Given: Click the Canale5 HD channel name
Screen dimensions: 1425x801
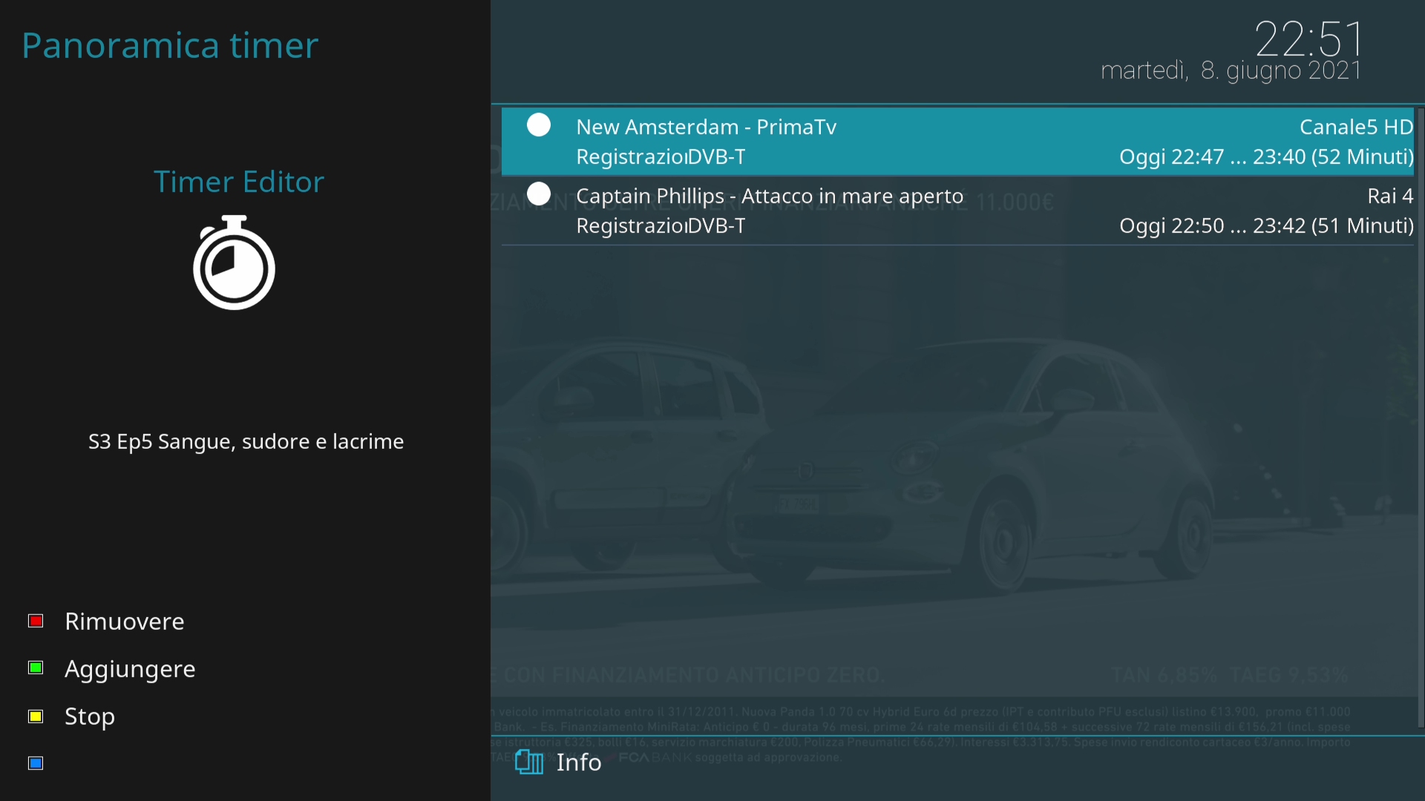Looking at the screenshot, I should [1355, 128].
